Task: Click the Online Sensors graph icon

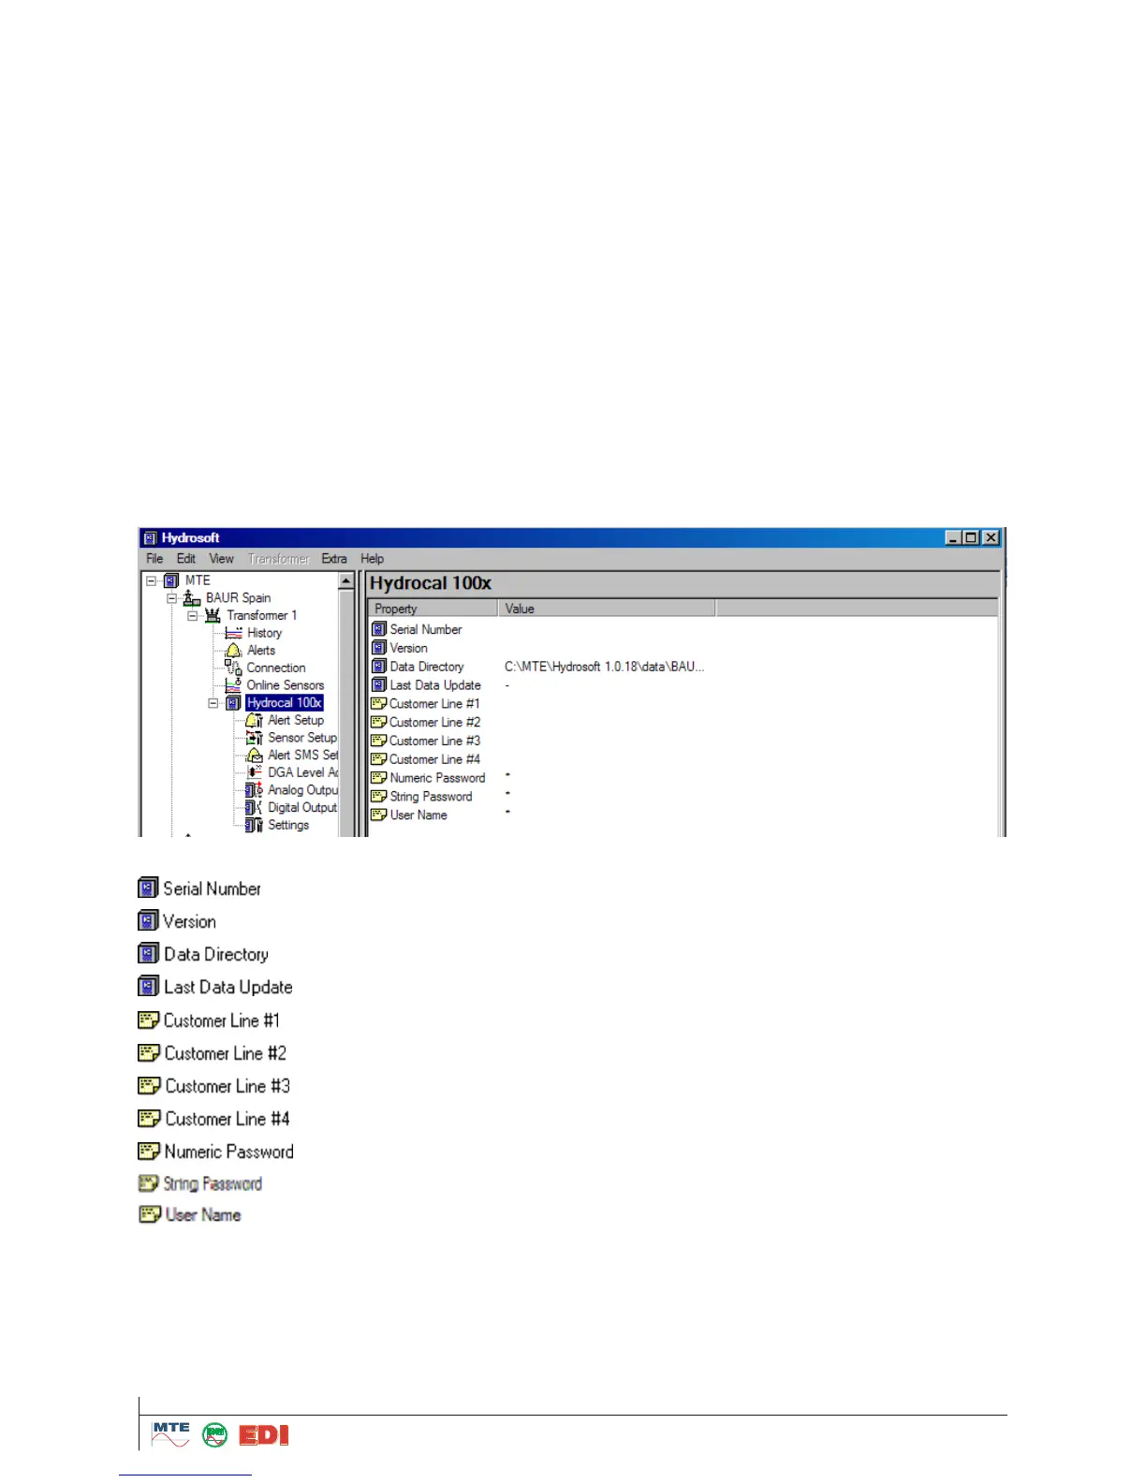Action: (x=233, y=685)
